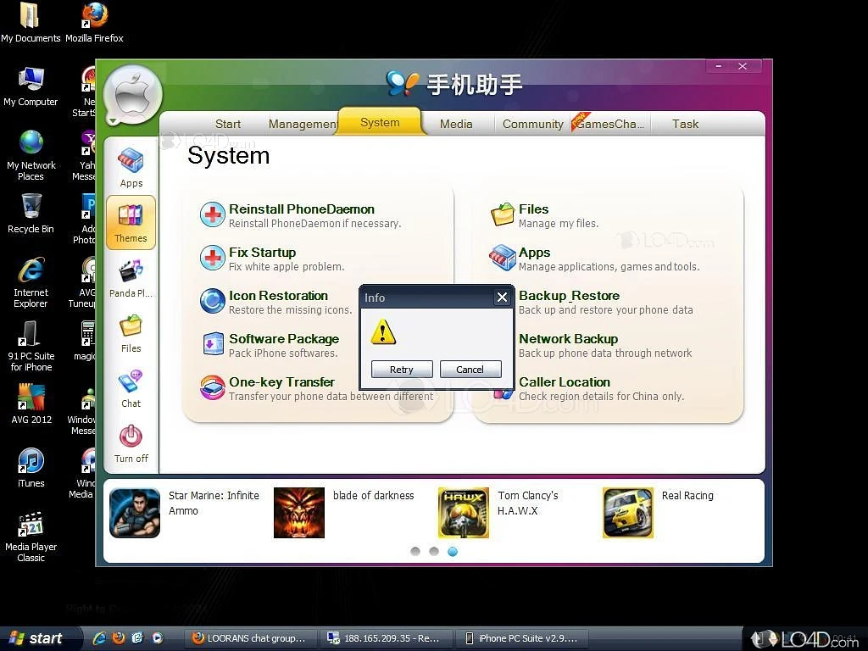Click the Reinstall PhoneDaemon red cross icon
Screen dimensions: 868x651
point(213,214)
